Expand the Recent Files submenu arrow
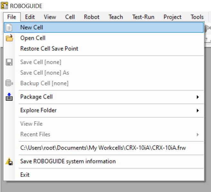The width and height of the screenshot is (211, 192). pos(197,135)
